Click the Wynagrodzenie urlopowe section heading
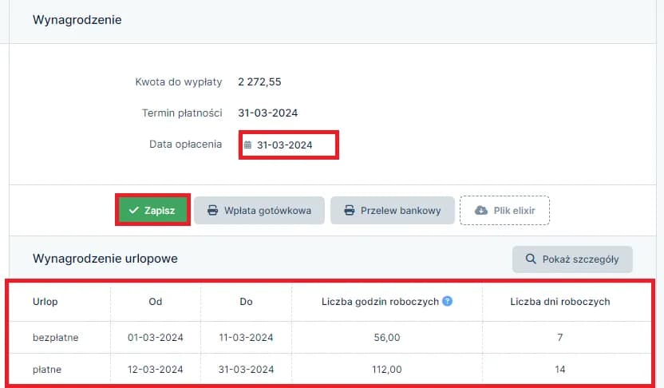Viewport: 664px width, 388px height. [105, 259]
